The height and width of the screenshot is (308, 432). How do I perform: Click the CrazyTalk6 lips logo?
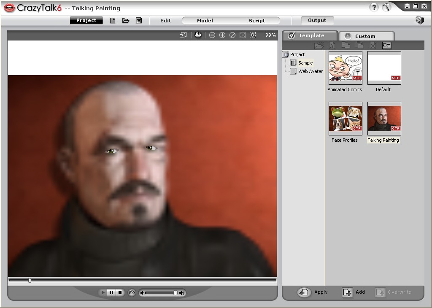coord(10,8)
